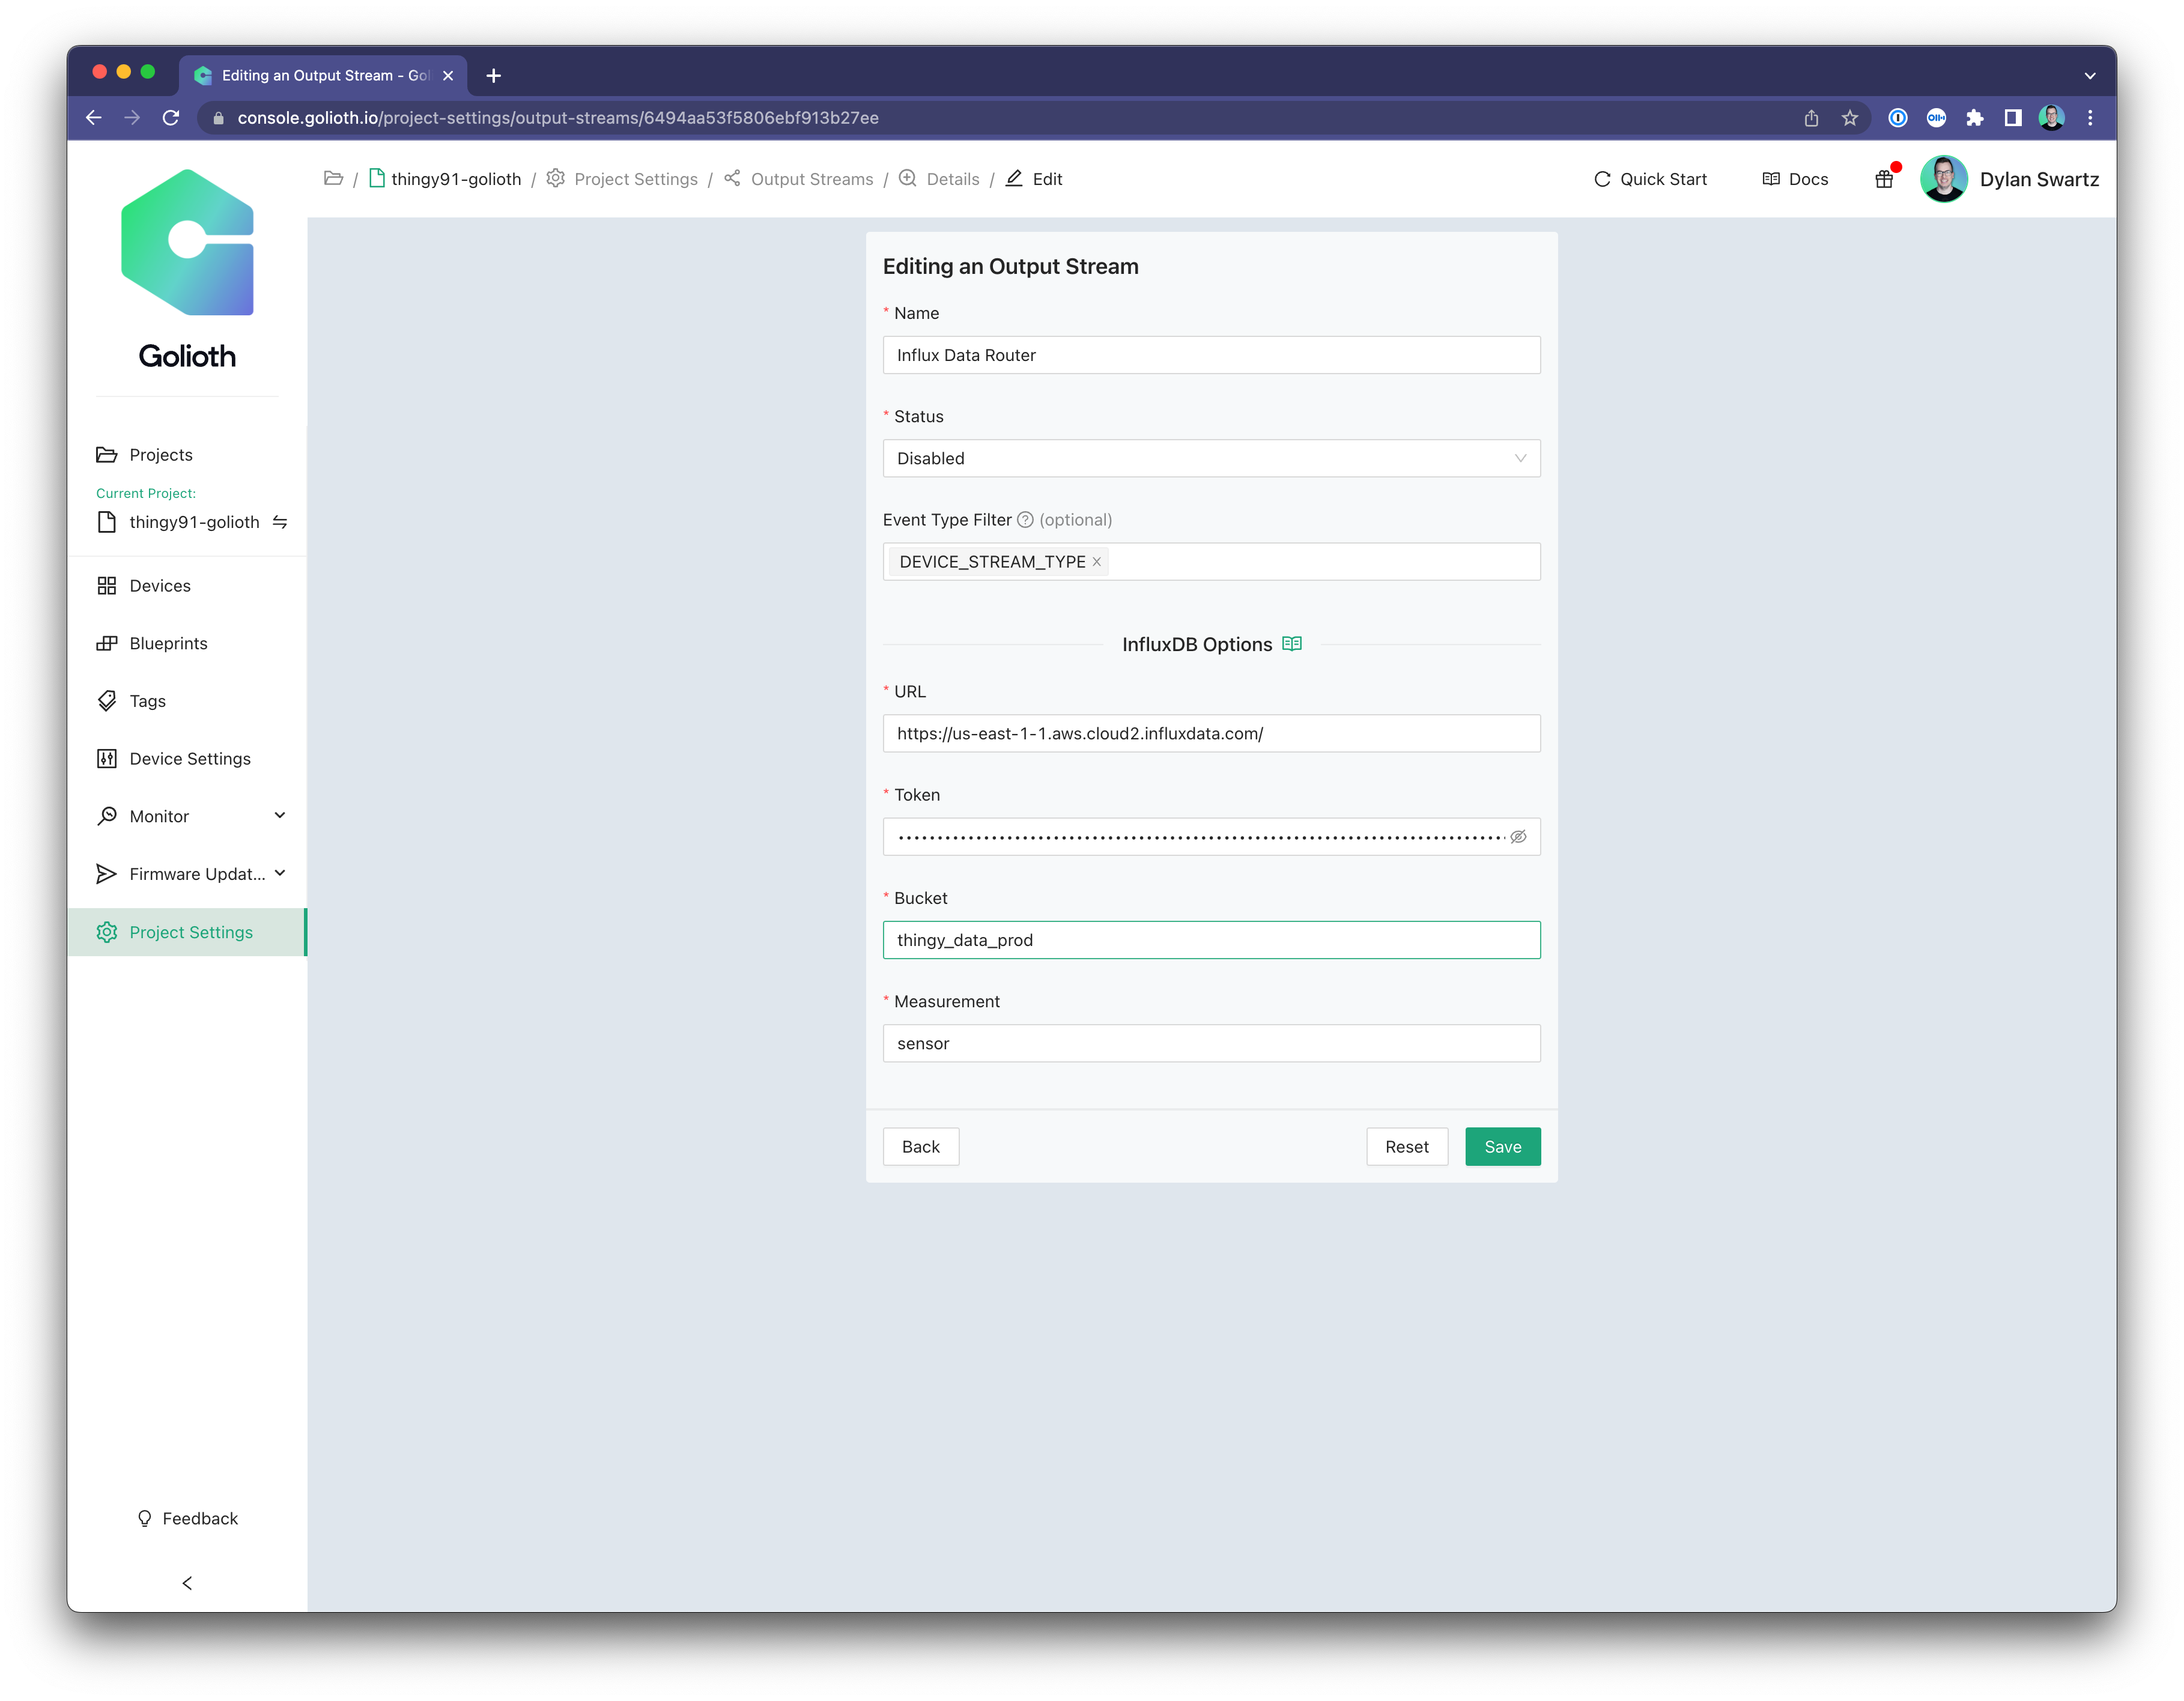Click the Dylan Swartz avatar

pyautogui.click(x=1943, y=179)
